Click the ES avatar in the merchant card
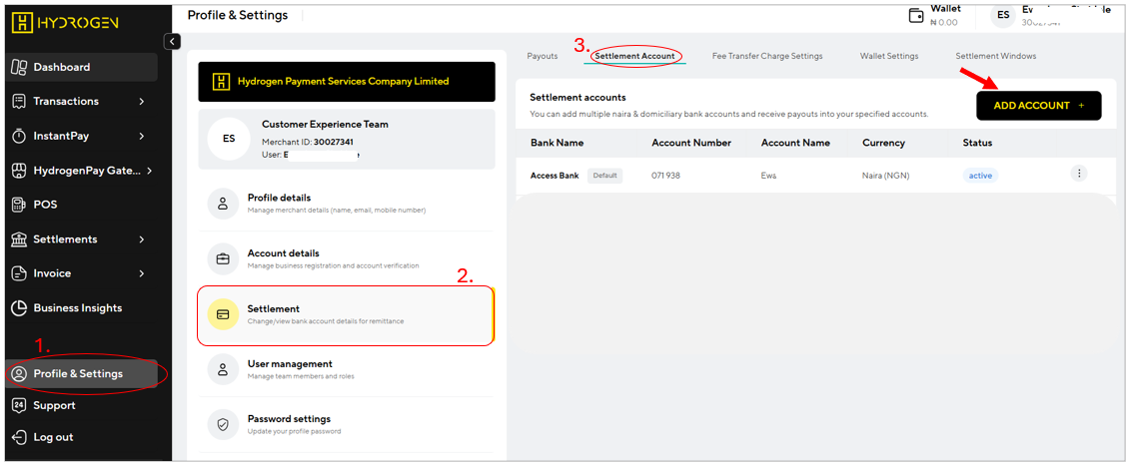 pos(229,139)
